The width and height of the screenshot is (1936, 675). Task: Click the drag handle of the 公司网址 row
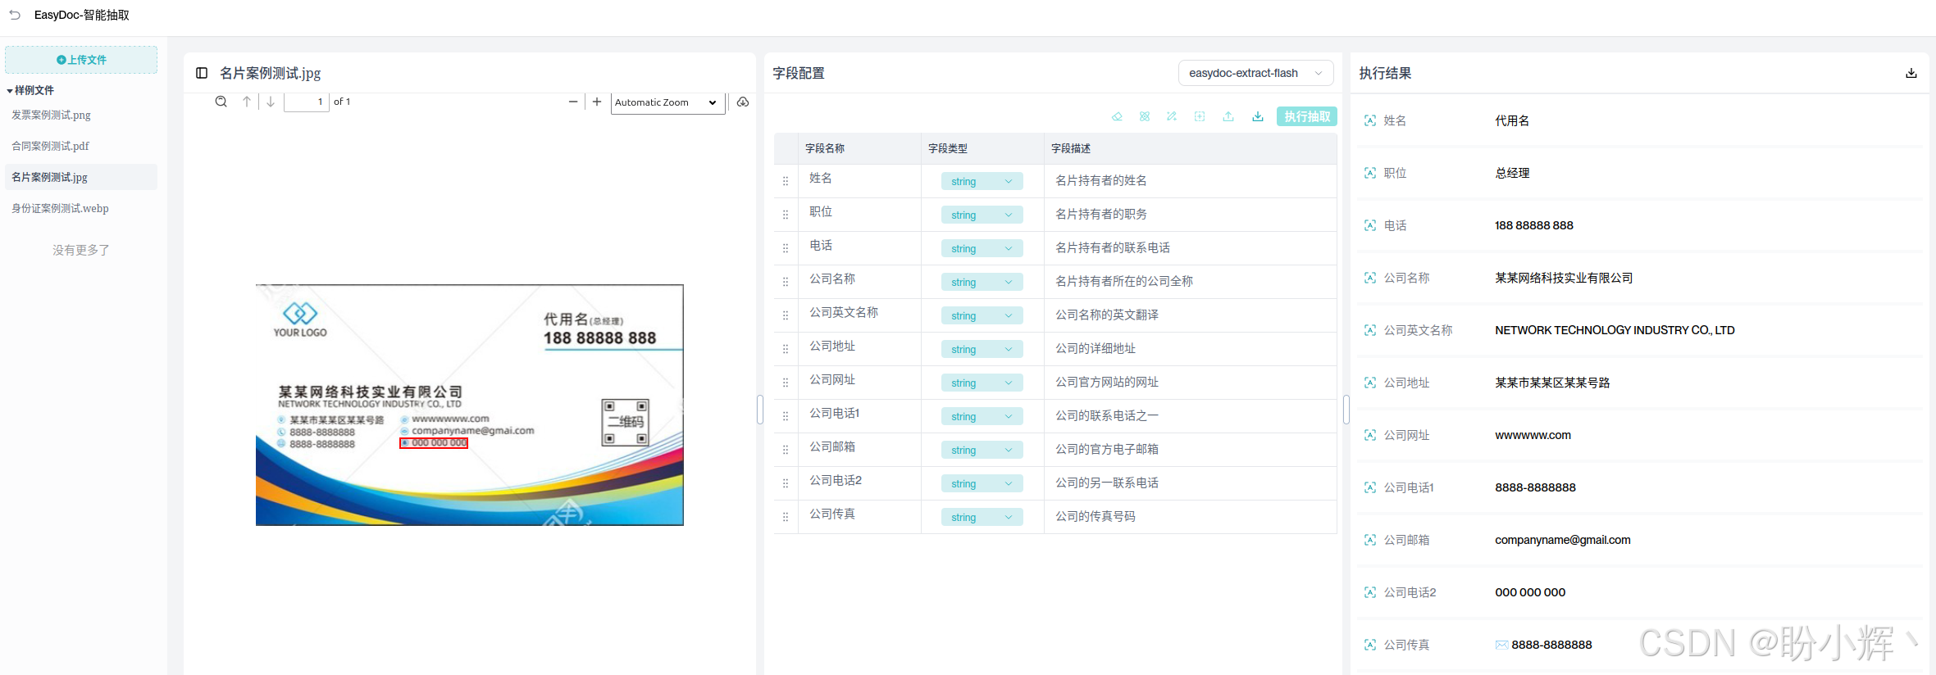click(x=786, y=383)
